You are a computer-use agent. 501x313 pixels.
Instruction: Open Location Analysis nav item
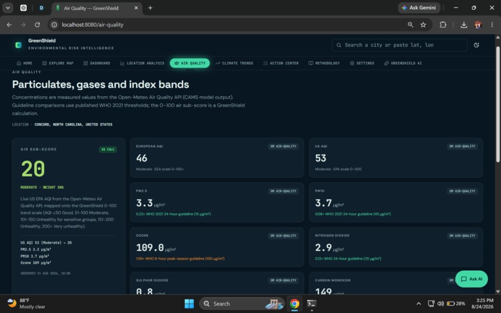(142, 63)
